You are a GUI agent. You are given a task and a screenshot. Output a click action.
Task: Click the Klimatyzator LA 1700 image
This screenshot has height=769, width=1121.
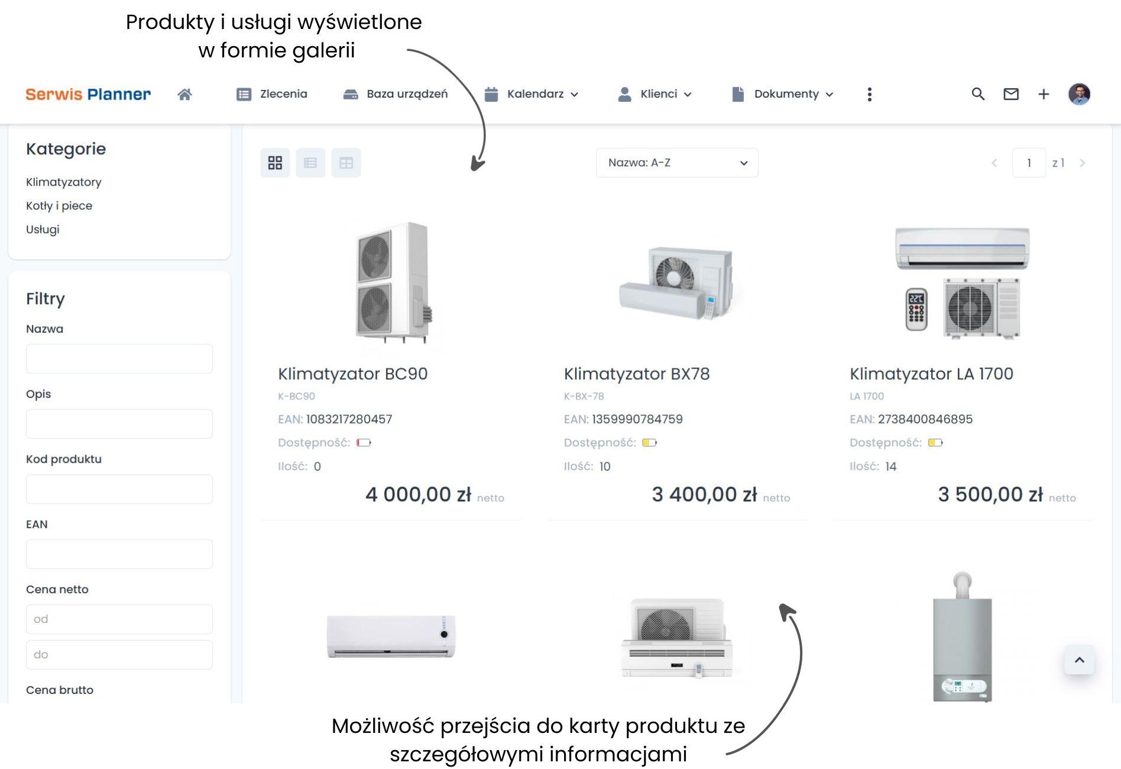point(962,282)
